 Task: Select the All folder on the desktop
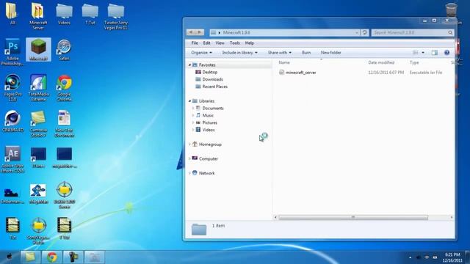tap(12, 14)
